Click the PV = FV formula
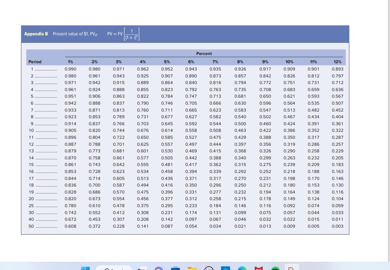The height and width of the screenshot is (270, 390). click(x=124, y=34)
